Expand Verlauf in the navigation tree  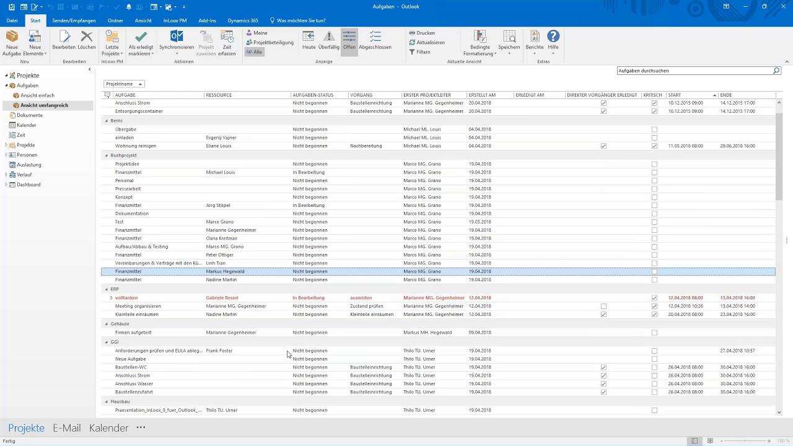(6, 175)
